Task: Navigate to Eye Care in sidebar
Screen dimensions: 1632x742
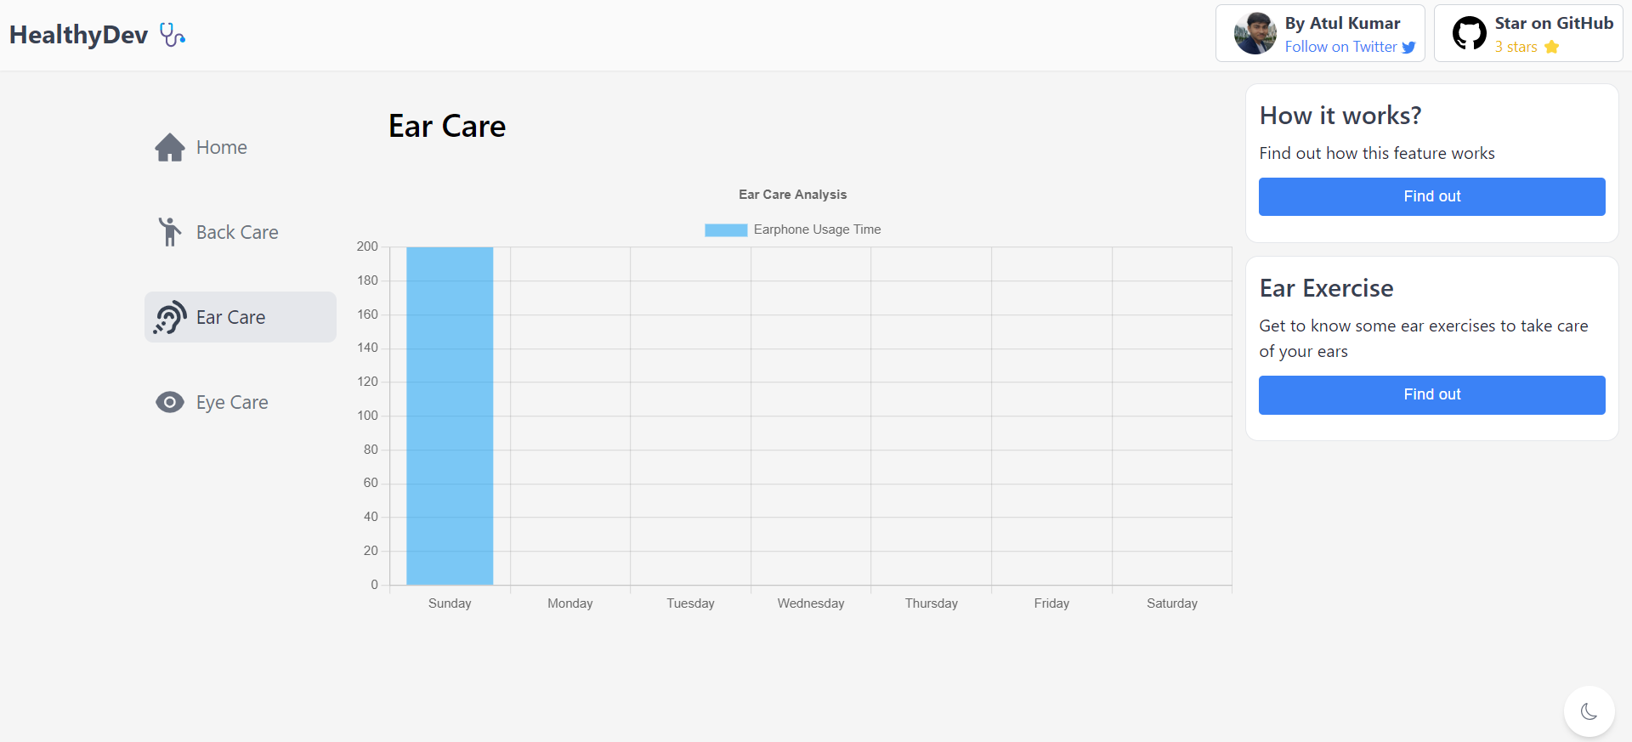Action: point(231,401)
